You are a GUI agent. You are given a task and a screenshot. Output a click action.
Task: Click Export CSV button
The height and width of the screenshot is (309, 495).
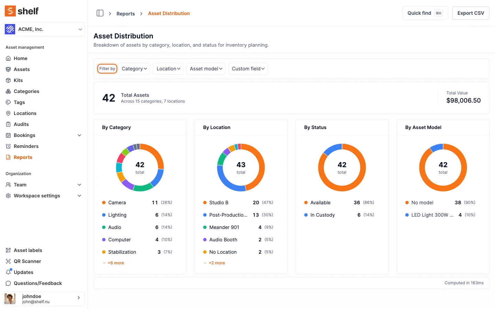pos(471,13)
